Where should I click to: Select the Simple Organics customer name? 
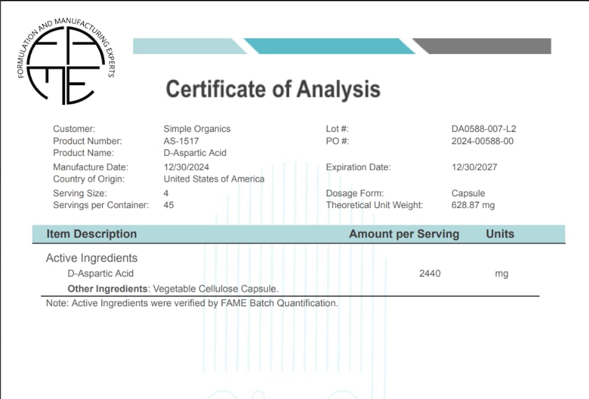[197, 129]
